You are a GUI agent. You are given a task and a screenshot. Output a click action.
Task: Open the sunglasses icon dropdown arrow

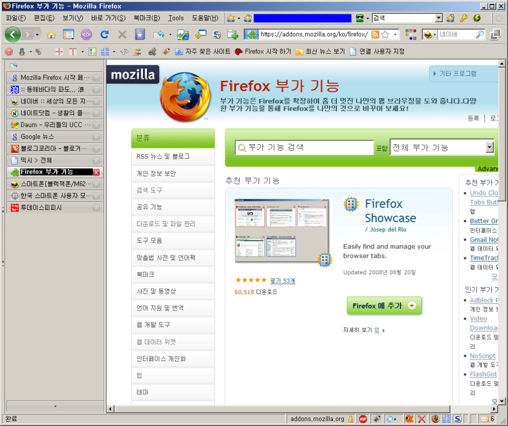pos(368,18)
